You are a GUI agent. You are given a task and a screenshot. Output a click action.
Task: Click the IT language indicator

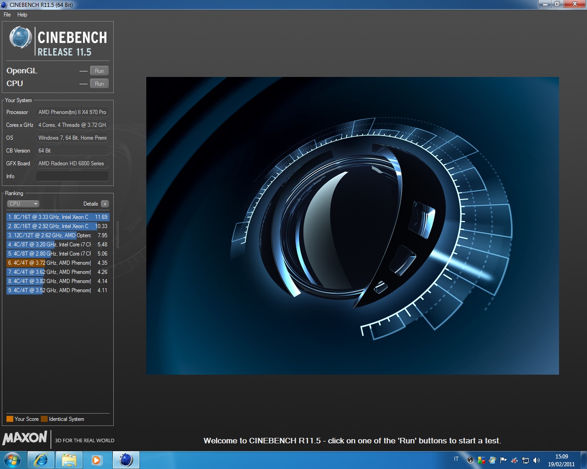[456, 459]
